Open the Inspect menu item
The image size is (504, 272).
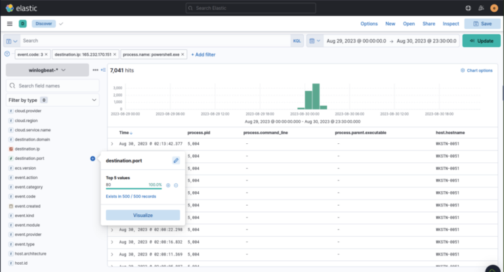click(x=451, y=24)
